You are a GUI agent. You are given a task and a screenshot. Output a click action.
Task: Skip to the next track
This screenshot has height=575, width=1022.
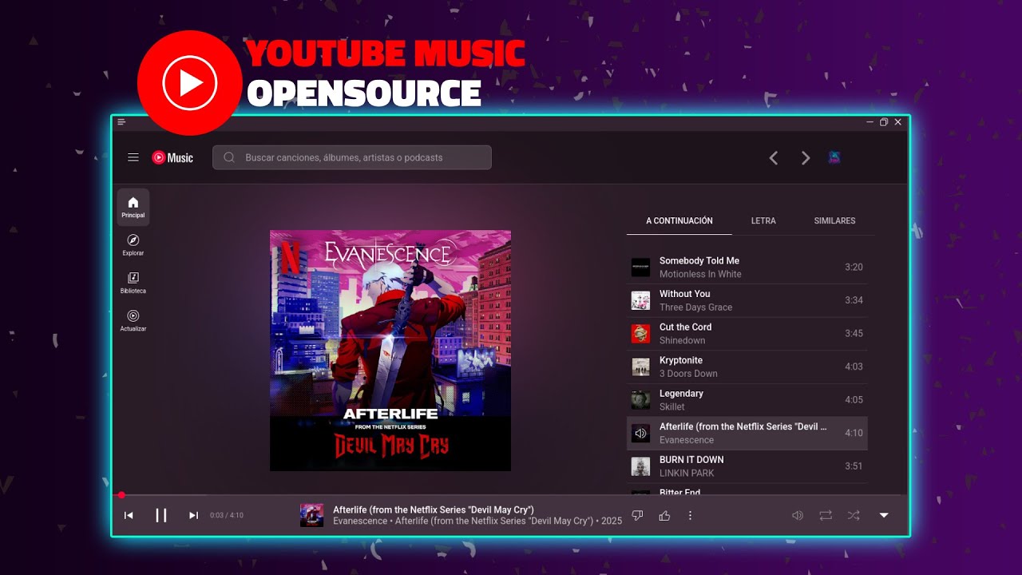(193, 515)
